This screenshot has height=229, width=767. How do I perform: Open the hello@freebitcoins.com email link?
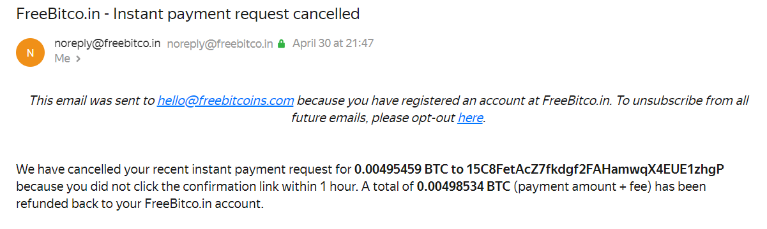(x=225, y=100)
